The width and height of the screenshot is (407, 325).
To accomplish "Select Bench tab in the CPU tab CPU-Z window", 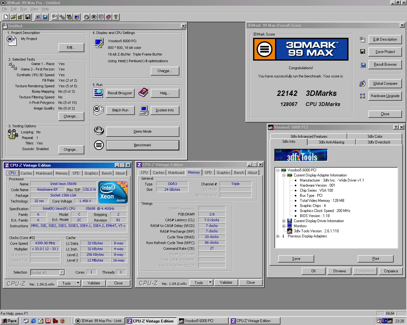I will click(107, 173).
